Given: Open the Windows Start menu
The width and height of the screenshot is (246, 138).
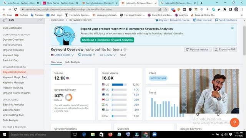Looking at the screenshot, I should [4, 135].
